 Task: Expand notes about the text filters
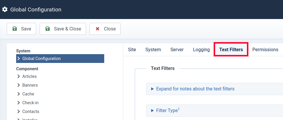coord(195,89)
